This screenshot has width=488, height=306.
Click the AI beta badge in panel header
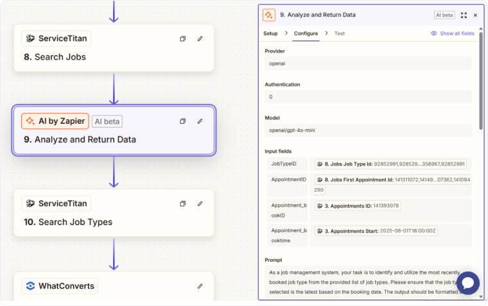tap(444, 15)
